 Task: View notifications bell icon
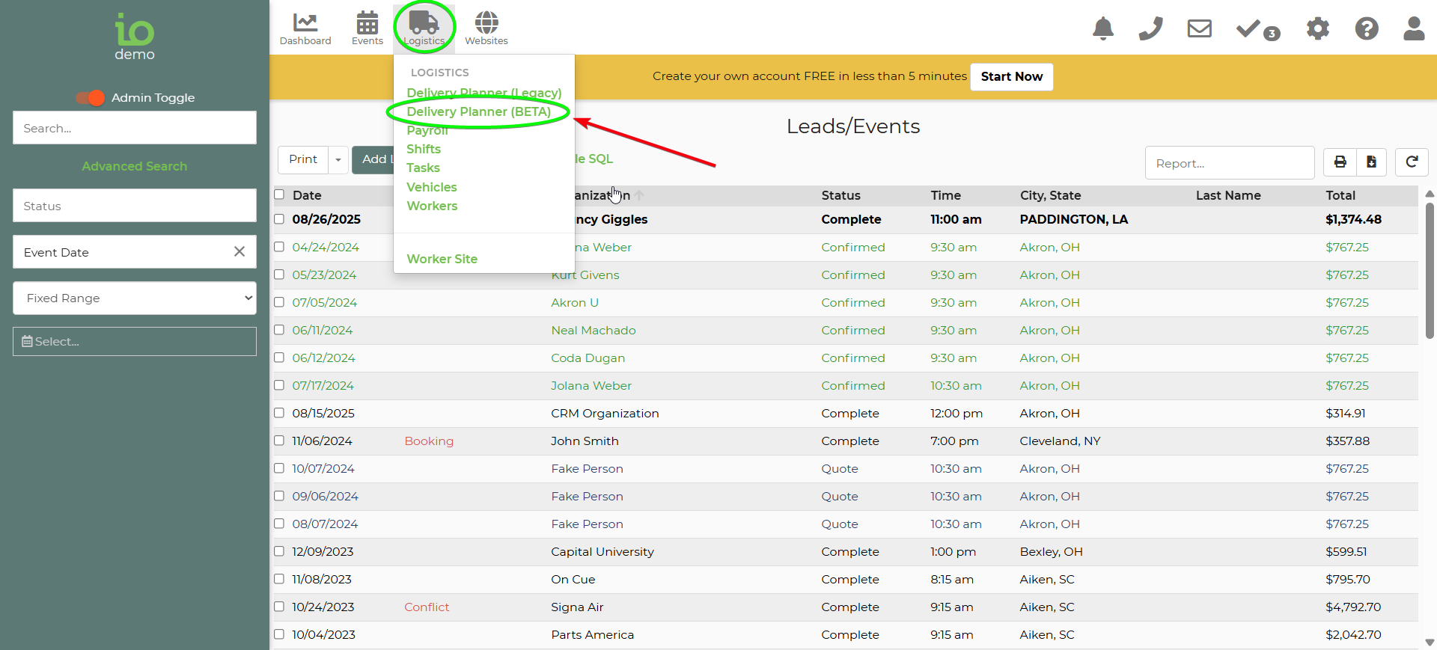1102,29
